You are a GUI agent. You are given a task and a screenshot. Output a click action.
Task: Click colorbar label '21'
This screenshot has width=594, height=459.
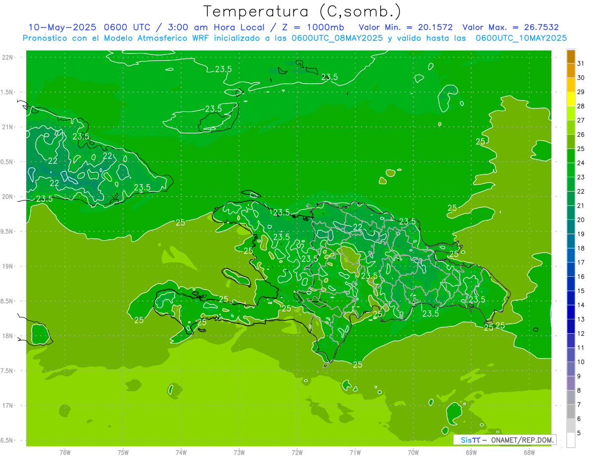point(581,205)
